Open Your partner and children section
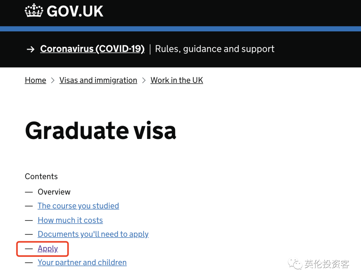This screenshot has width=361, height=280. coord(82,263)
